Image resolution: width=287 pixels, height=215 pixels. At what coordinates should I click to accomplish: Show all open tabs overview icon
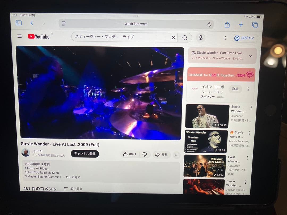point(255,25)
